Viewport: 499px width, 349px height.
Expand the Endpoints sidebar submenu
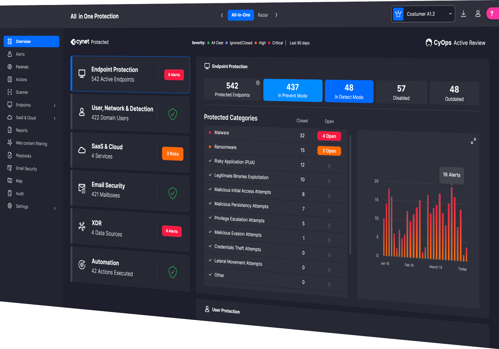pyautogui.click(x=55, y=105)
